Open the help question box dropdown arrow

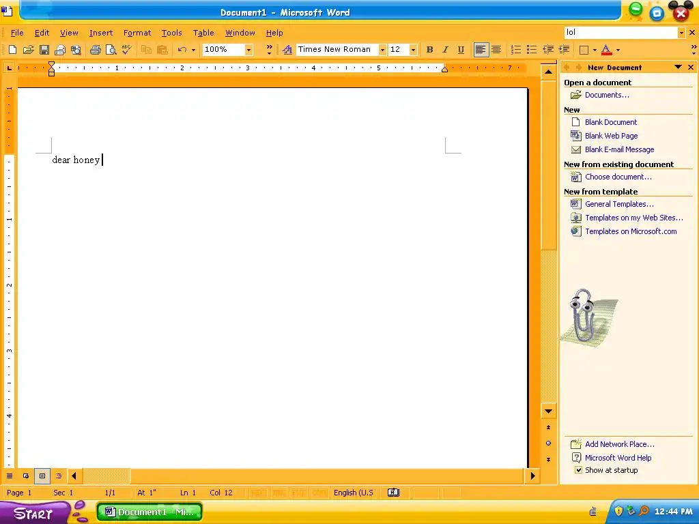681,33
